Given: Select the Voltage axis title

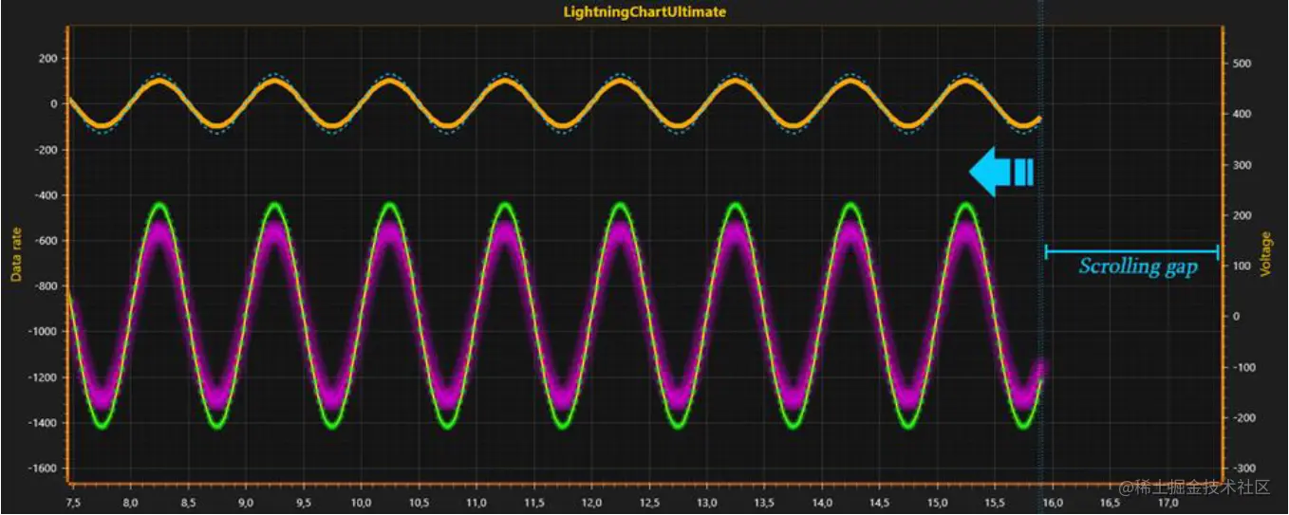Looking at the screenshot, I should coord(1265,254).
